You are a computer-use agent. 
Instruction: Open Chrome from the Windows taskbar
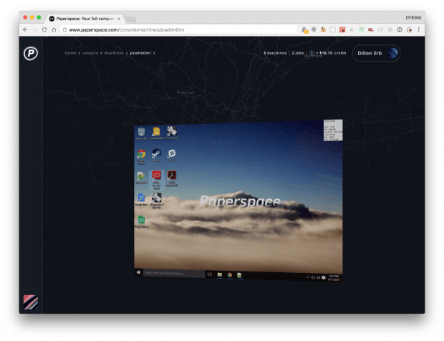tap(229, 274)
